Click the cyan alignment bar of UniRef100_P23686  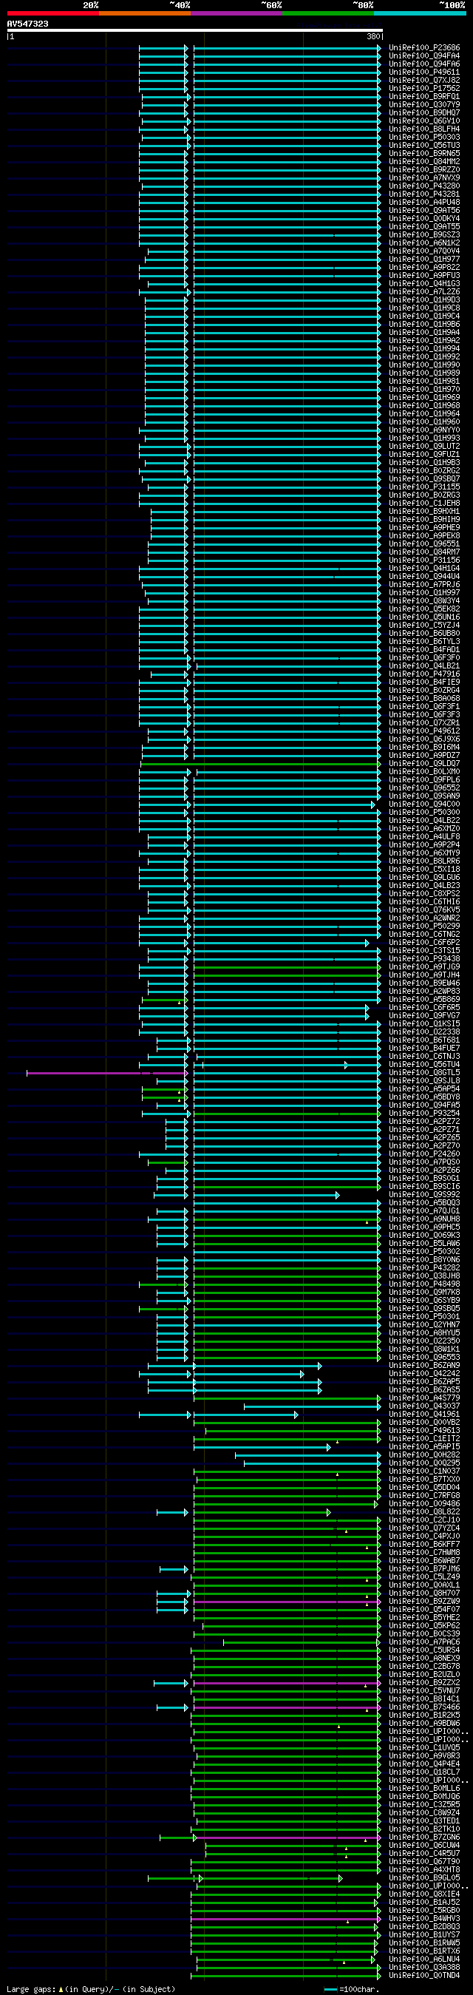(x=287, y=48)
